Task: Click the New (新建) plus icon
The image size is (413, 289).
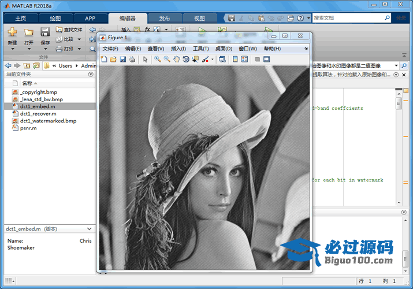Action: tap(12, 32)
